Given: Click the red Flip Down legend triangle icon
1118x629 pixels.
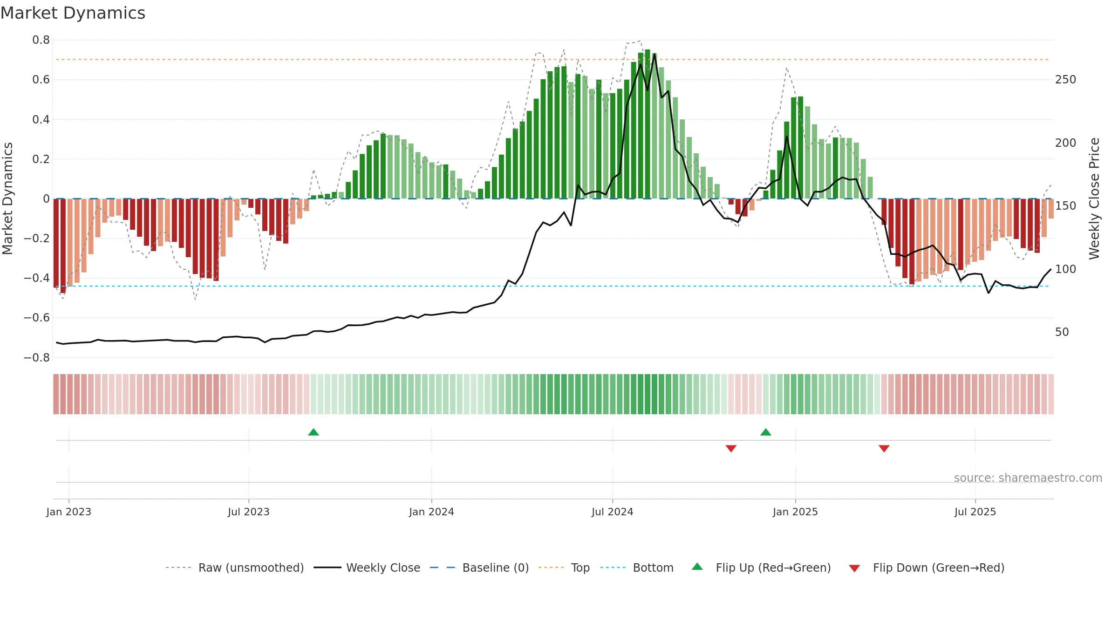Looking at the screenshot, I should [854, 568].
